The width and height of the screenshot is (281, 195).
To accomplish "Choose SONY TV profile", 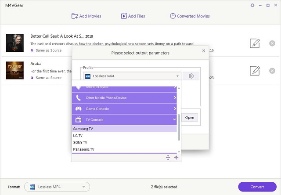I will click(124, 142).
